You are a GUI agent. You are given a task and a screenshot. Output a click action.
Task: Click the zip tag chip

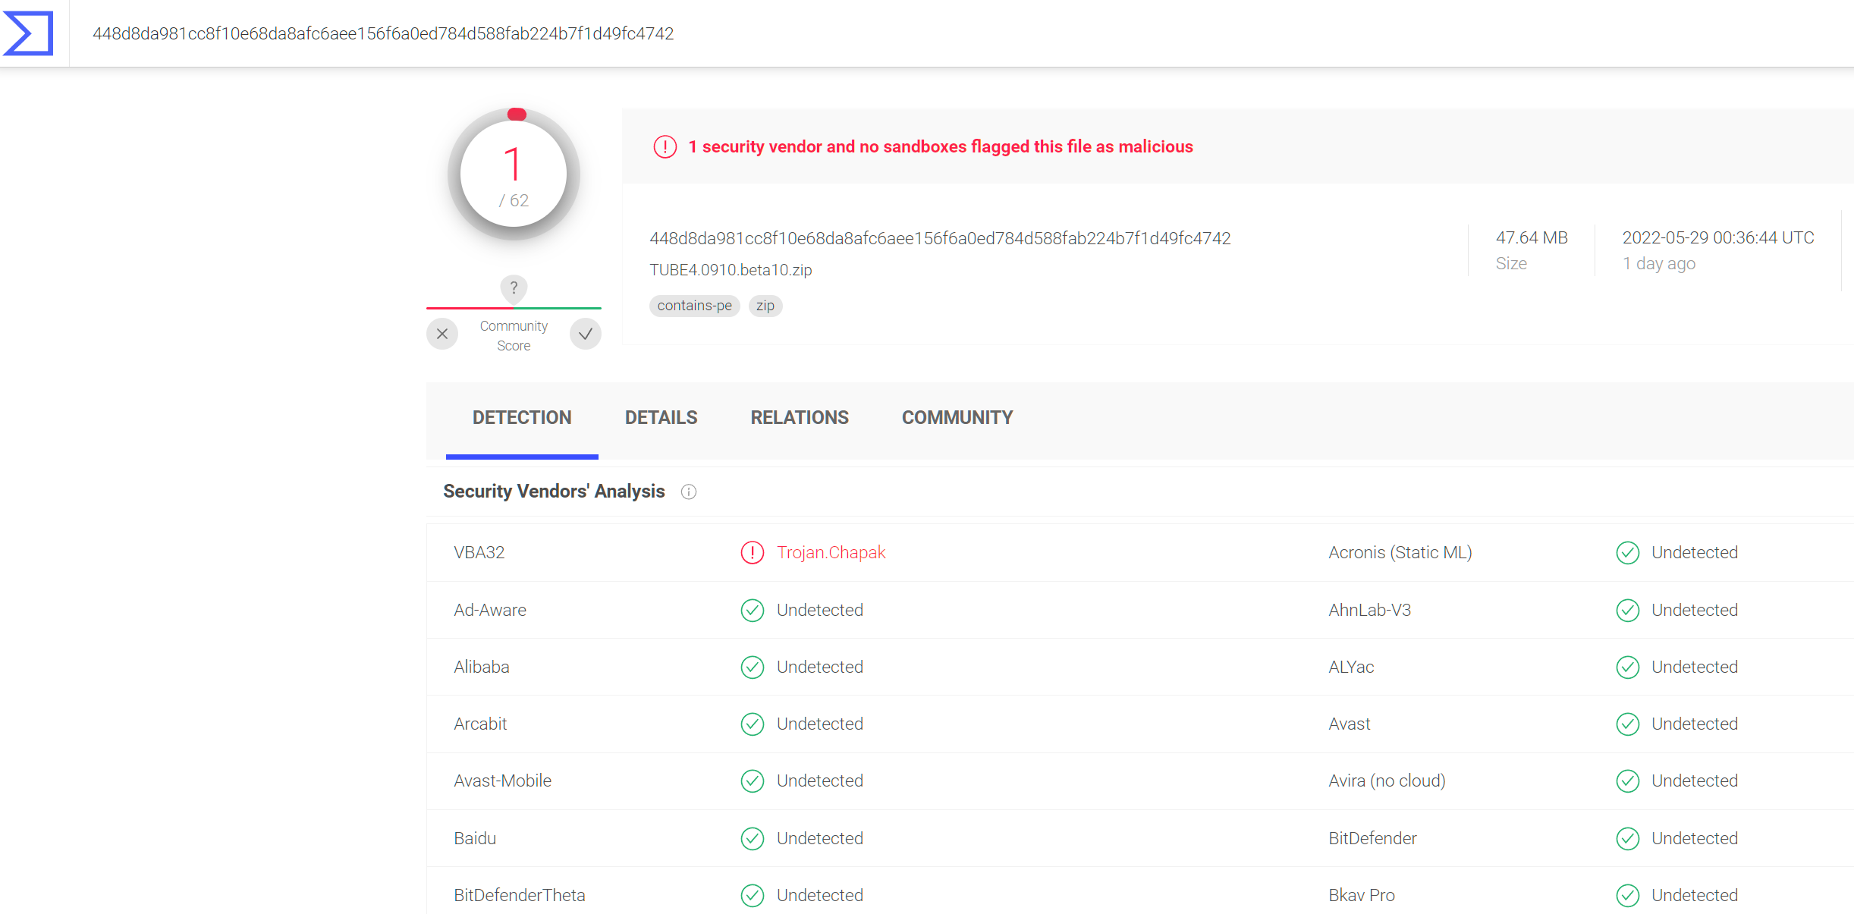point(765,306)
